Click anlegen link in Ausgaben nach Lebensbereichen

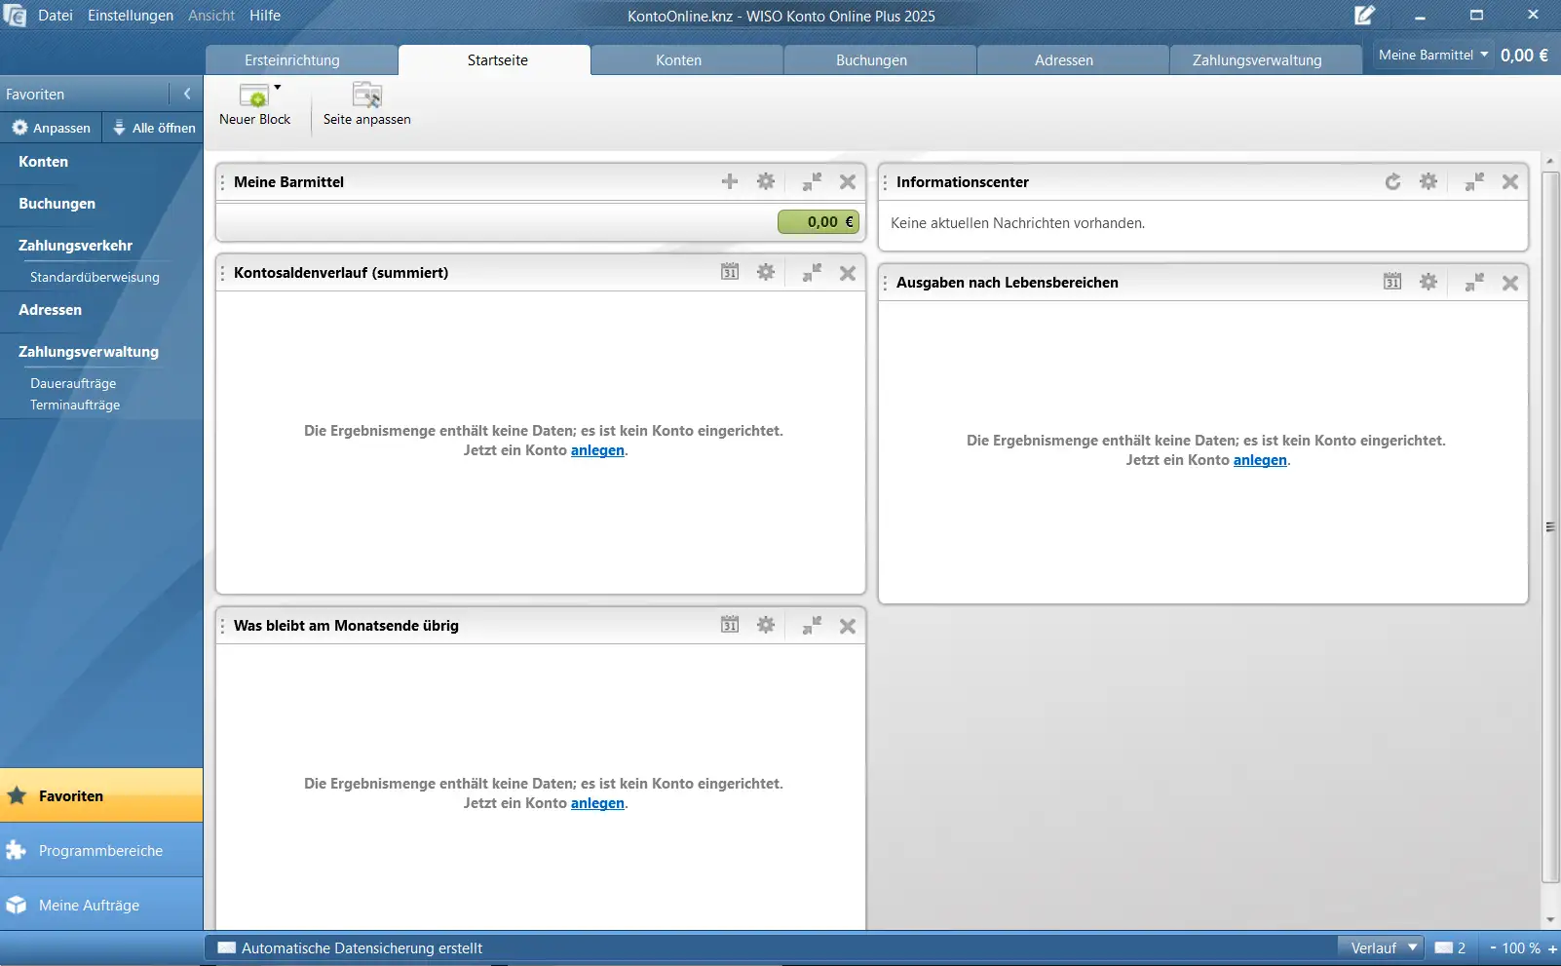click(x=1259, y=460)
